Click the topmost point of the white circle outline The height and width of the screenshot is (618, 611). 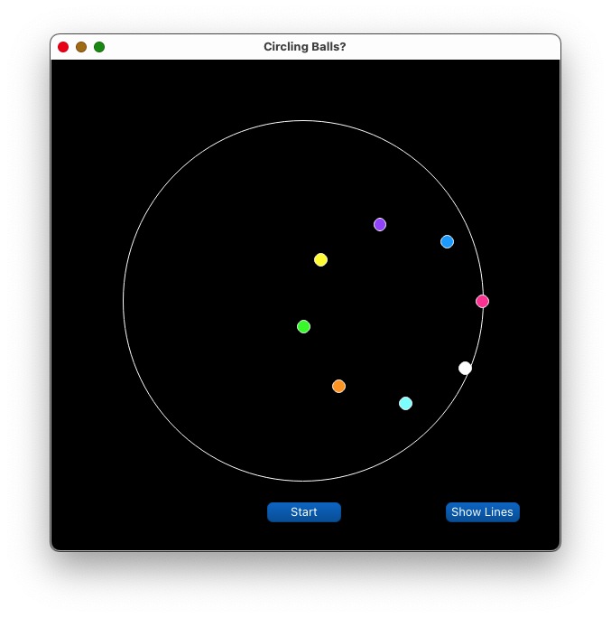[x=303, y=121]
